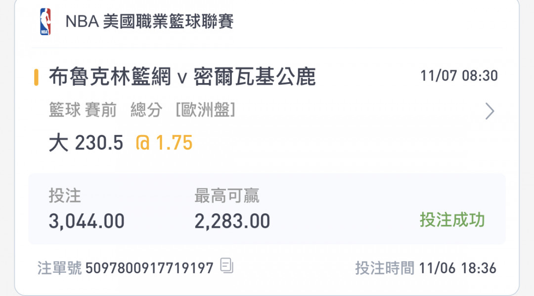
Task: Click the 注單號 label
Action: point(60,268)
